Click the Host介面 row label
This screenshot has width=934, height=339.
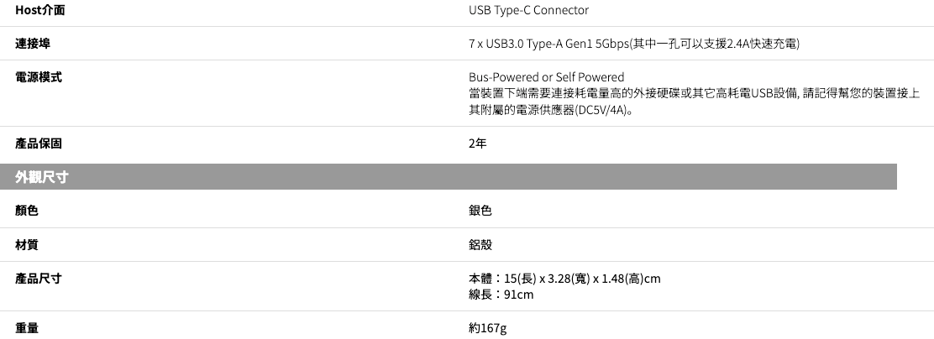pyautogui.click(x=40, y=10)
